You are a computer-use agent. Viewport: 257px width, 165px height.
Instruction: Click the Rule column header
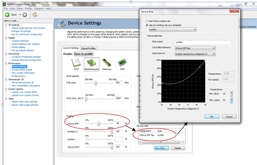[x=160, y=131]
